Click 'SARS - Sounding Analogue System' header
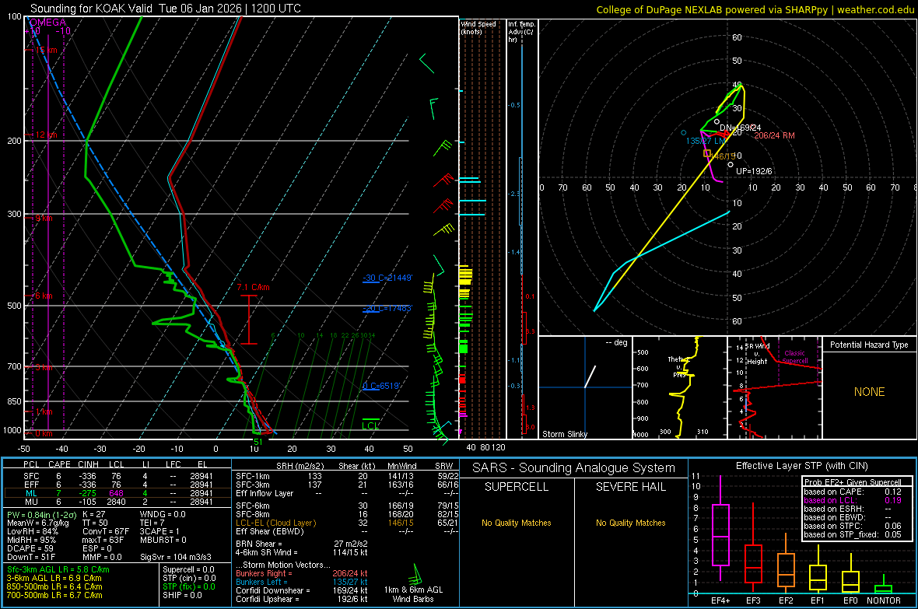 [573, 468]
